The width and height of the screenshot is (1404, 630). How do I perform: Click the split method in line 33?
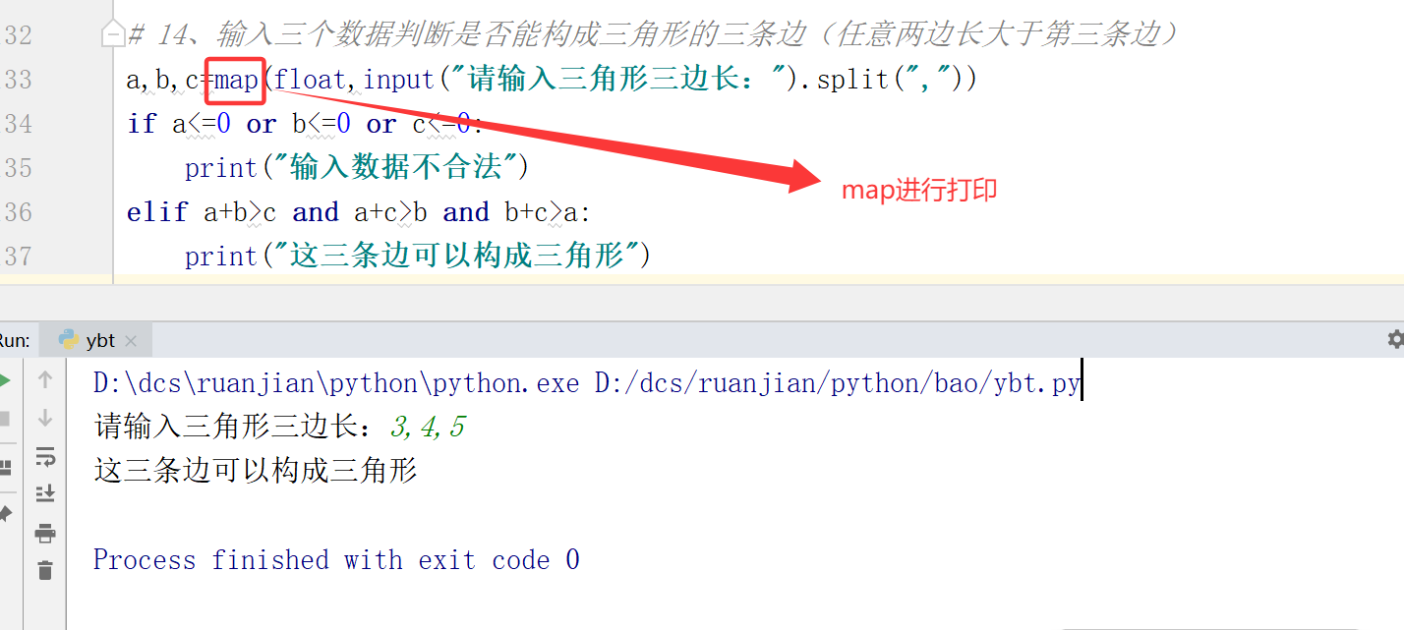[852, 80]
